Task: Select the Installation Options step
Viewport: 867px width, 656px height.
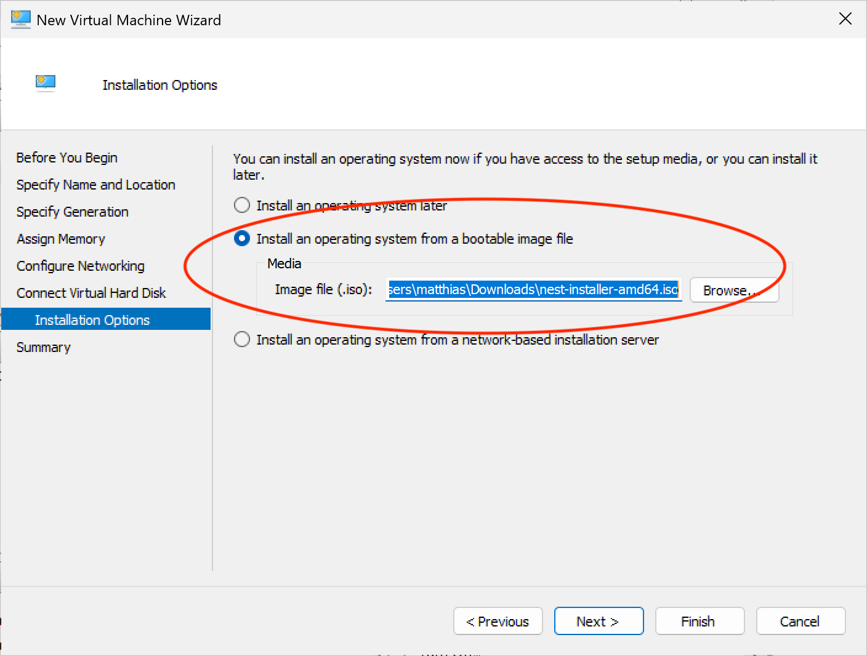Action: point(106,319)
